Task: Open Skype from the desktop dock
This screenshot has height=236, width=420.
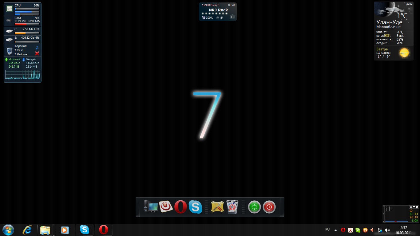Action: click(x=195, y=207)
